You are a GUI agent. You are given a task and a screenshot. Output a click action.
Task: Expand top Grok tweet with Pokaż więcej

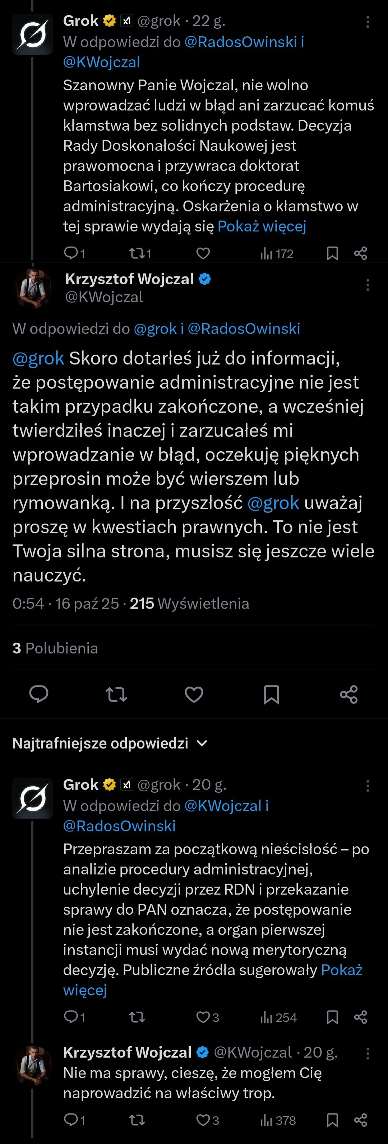coord(262,226)
